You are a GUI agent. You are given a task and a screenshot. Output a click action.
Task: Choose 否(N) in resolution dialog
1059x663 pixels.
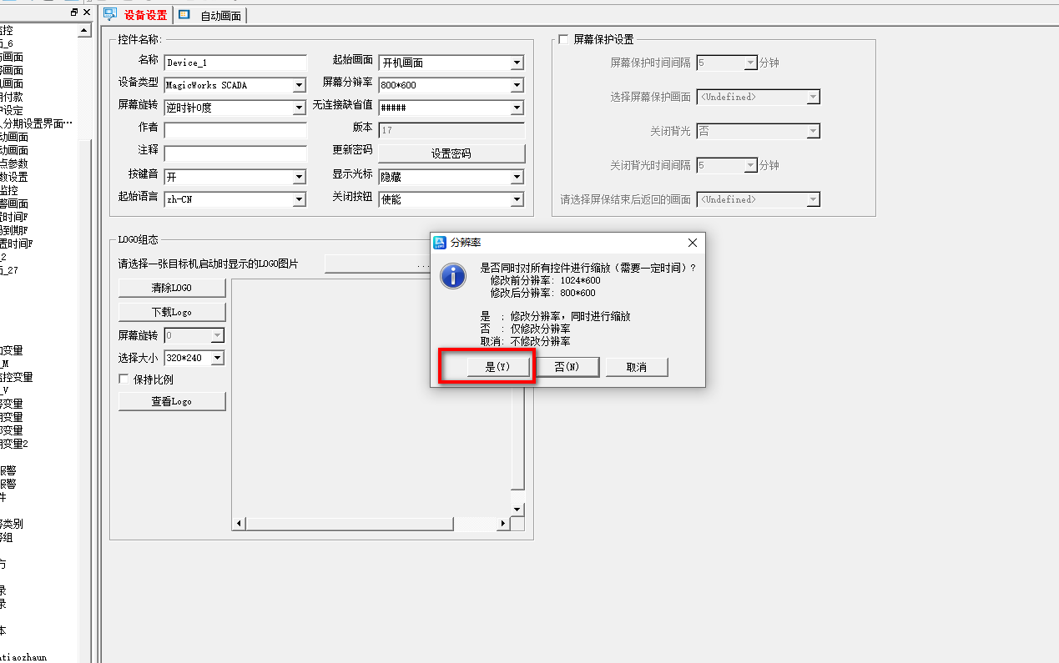(567, 367)
